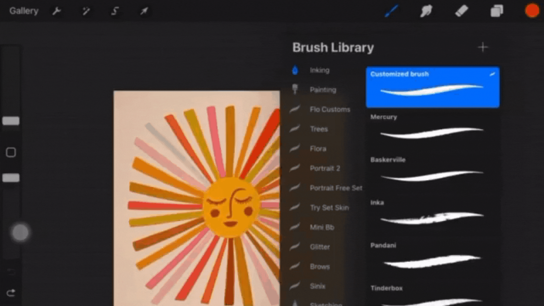Click the Brush Library title

[333, 47]
